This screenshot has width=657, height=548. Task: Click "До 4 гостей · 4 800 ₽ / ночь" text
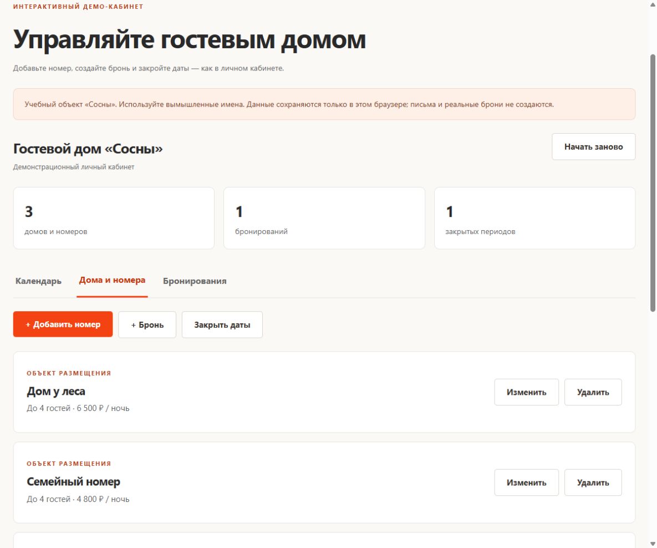point(78,499)
